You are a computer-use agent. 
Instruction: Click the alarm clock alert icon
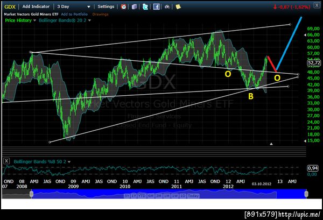[x=124, y=7]
